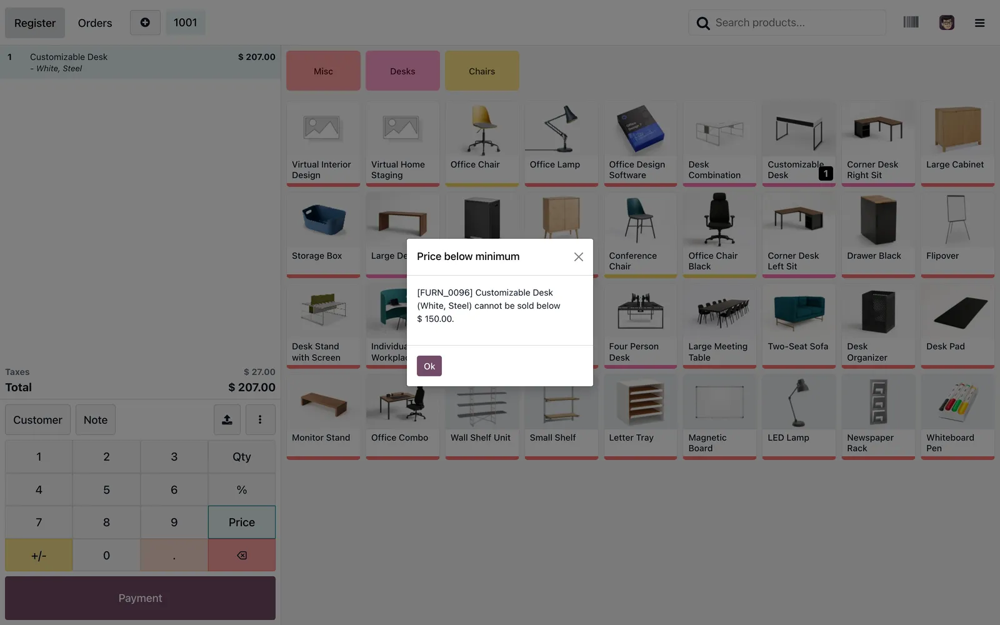This screenshot has width=1000, height=625.
Task: Toggle sign with +/- key
Action: pos(39,555)
